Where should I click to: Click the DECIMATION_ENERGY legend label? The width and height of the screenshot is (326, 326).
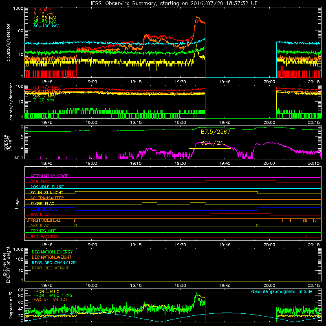coord(52,252)
